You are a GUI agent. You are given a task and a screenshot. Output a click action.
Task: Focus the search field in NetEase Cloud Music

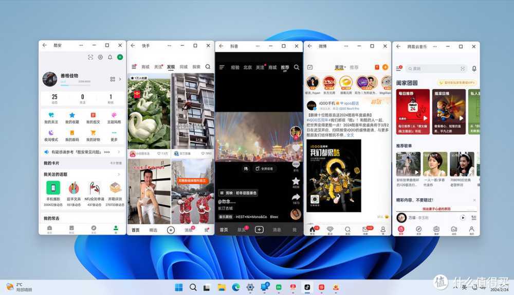click(x=436, y=68)
